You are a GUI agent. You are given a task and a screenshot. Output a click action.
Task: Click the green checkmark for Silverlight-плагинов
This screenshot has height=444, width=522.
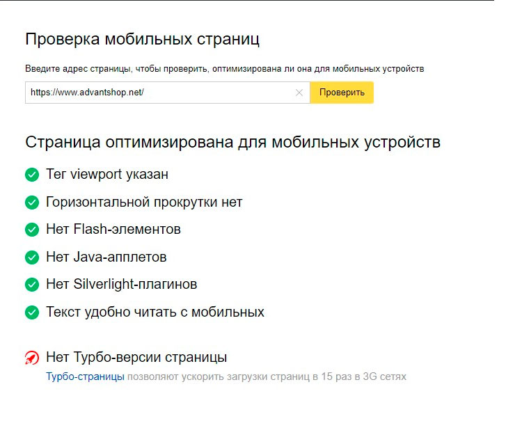point(32,285)
